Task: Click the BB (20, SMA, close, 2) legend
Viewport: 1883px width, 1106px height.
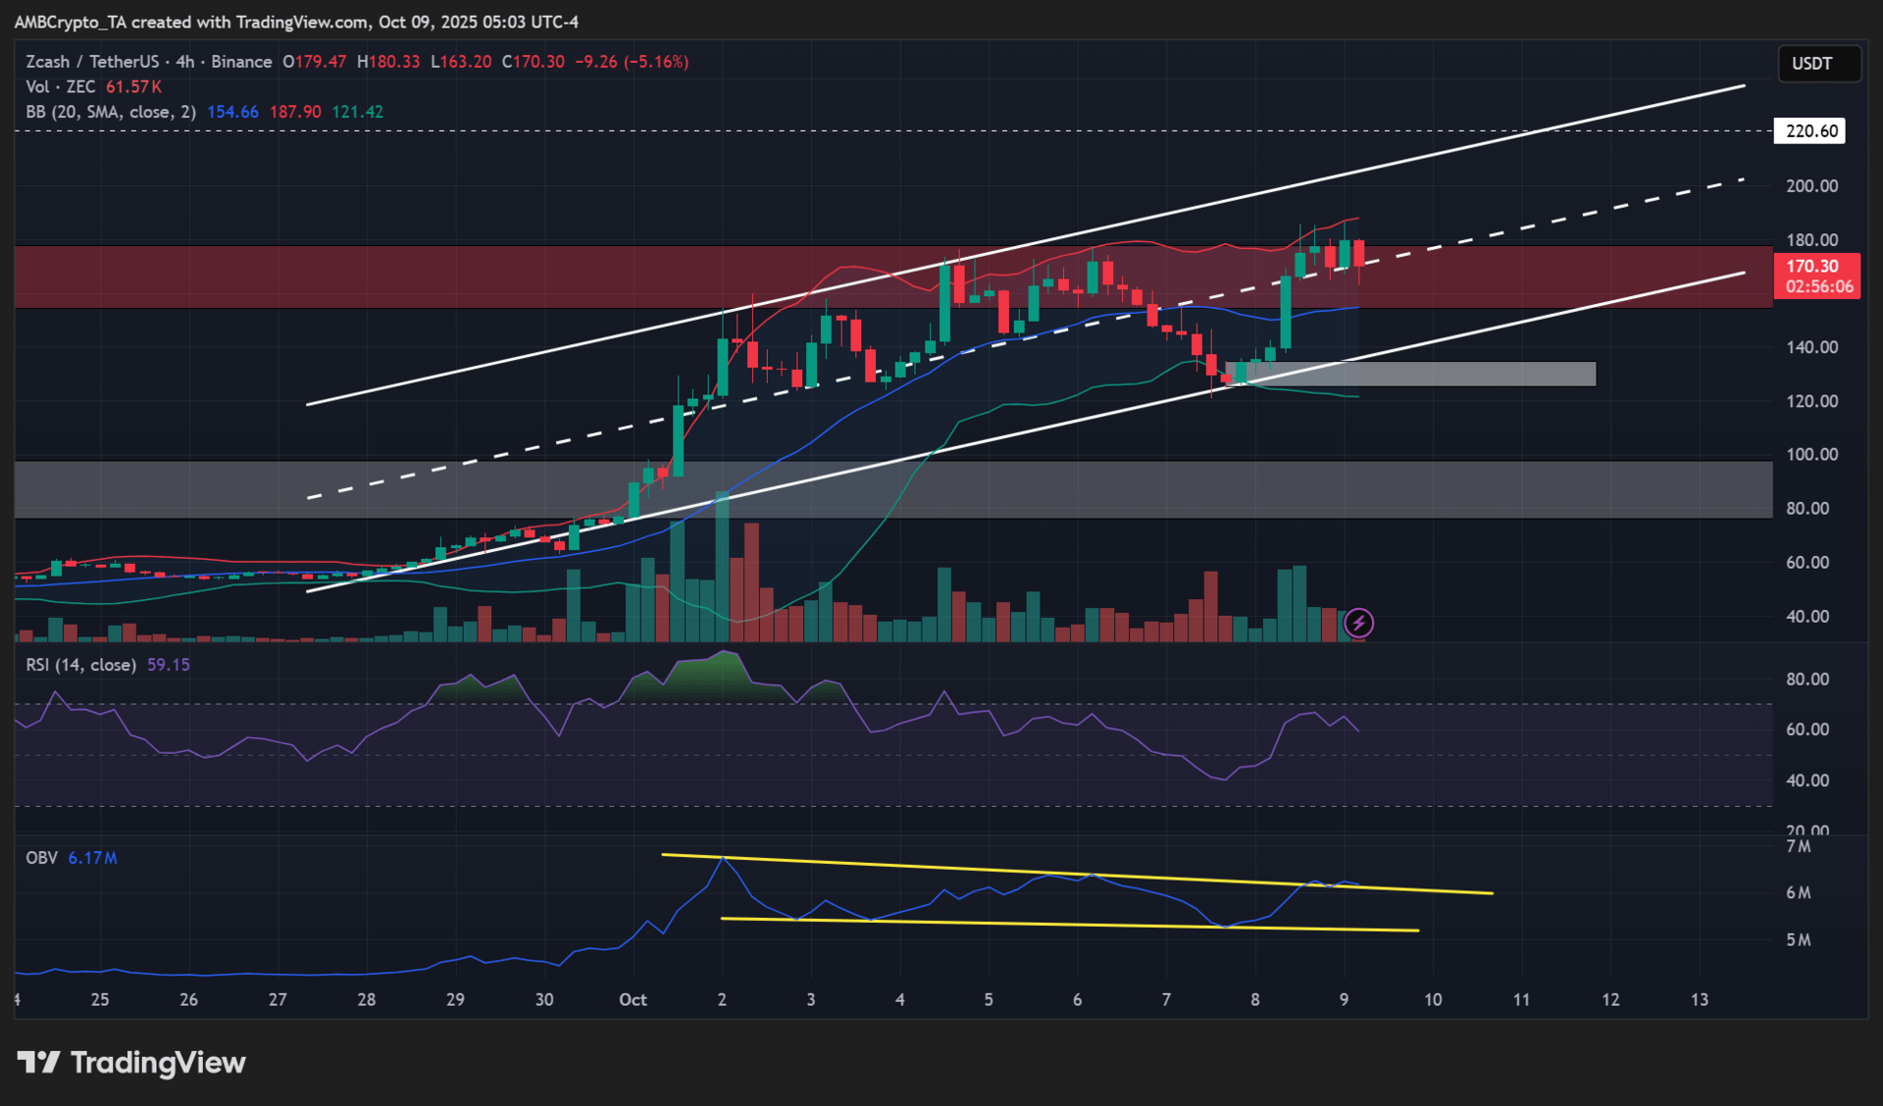Action: click(x=110, y=112)
